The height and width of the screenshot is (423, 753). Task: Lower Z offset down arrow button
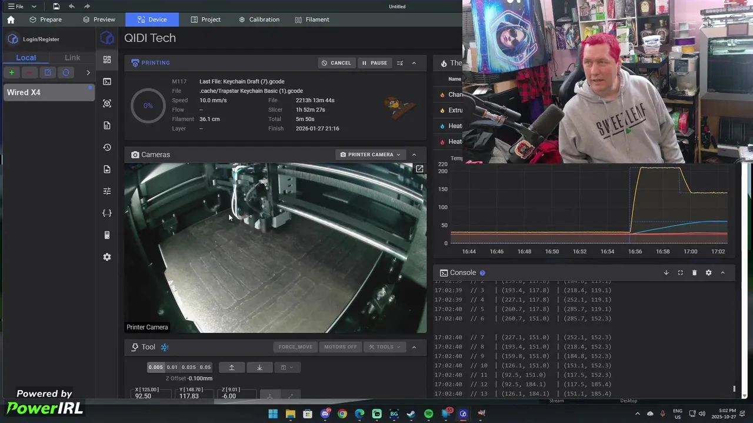coord(259,367)
